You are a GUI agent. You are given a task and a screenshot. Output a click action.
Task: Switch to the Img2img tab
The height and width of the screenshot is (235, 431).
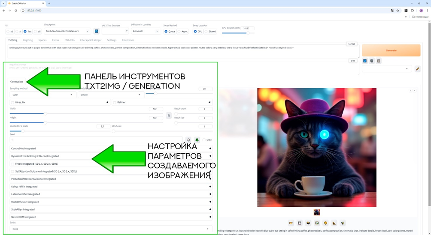pos(27,40)
